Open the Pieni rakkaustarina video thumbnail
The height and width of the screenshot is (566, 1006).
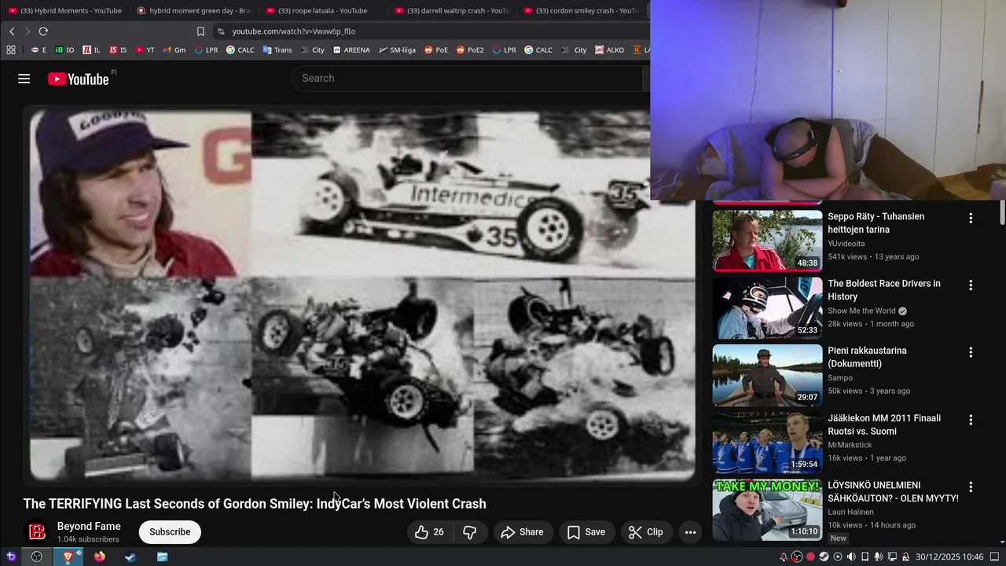[767, 375]
